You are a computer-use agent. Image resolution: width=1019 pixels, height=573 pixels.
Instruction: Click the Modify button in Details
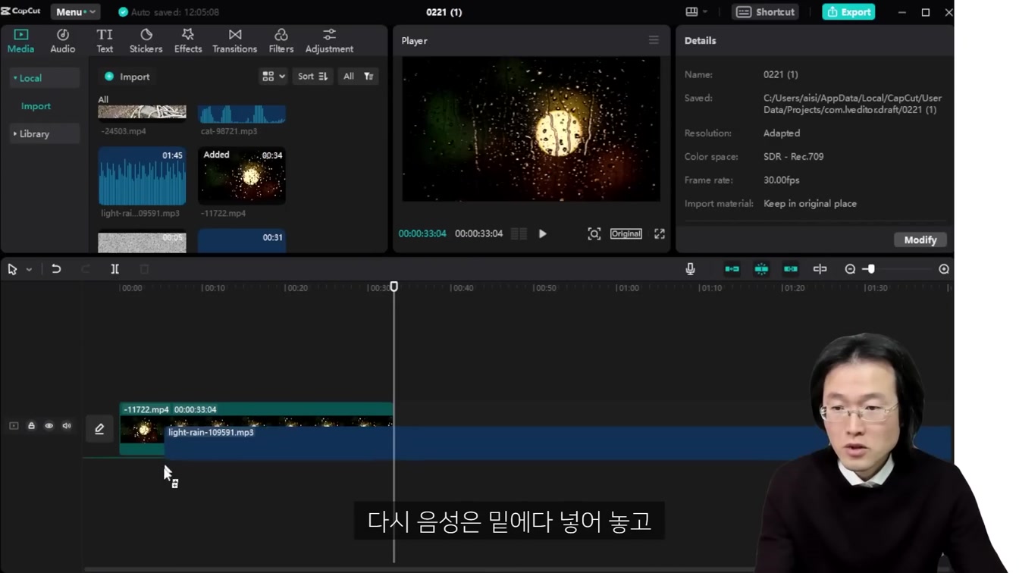920,240
